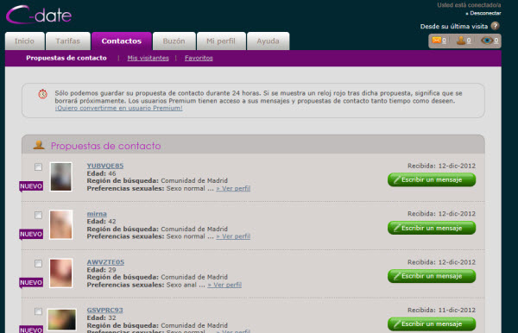The height and width of the screenshot is (333, 518).
Task: Open the Mi perfil tab
Action: coord(221,41)
